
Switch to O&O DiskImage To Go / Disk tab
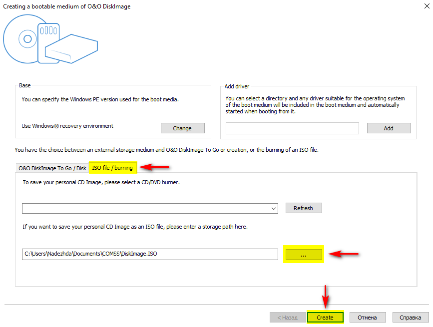click(52, 168)
